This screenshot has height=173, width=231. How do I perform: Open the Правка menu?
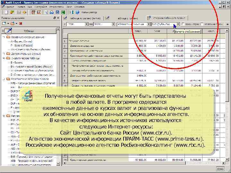click(x=21, y=7)
